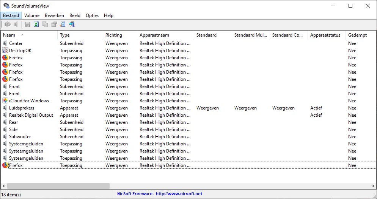Click the Properties toolbar icon

(54, 24)
